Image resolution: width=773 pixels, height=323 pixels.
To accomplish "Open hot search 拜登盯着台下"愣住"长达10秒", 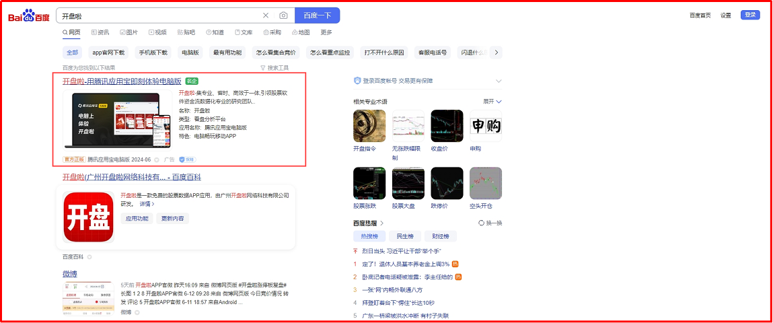I will coord(398,302).
